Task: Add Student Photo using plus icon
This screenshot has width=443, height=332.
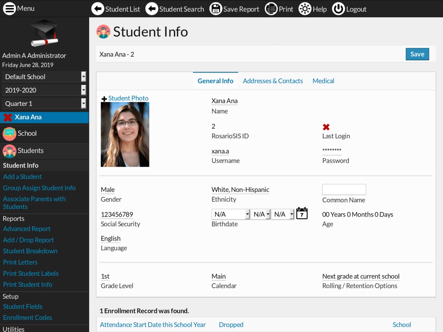Action: click(104, 99)
